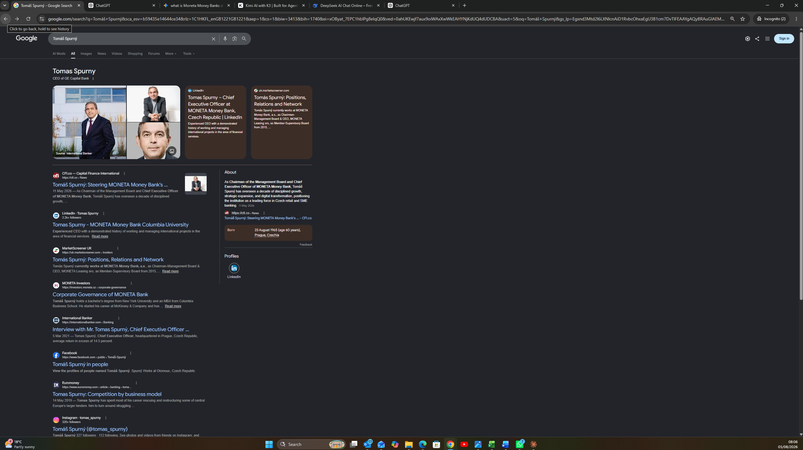The height and width of the screenshot is (450, 803).
Task: Open Google quick settings gear
Action: pos(748,39)
